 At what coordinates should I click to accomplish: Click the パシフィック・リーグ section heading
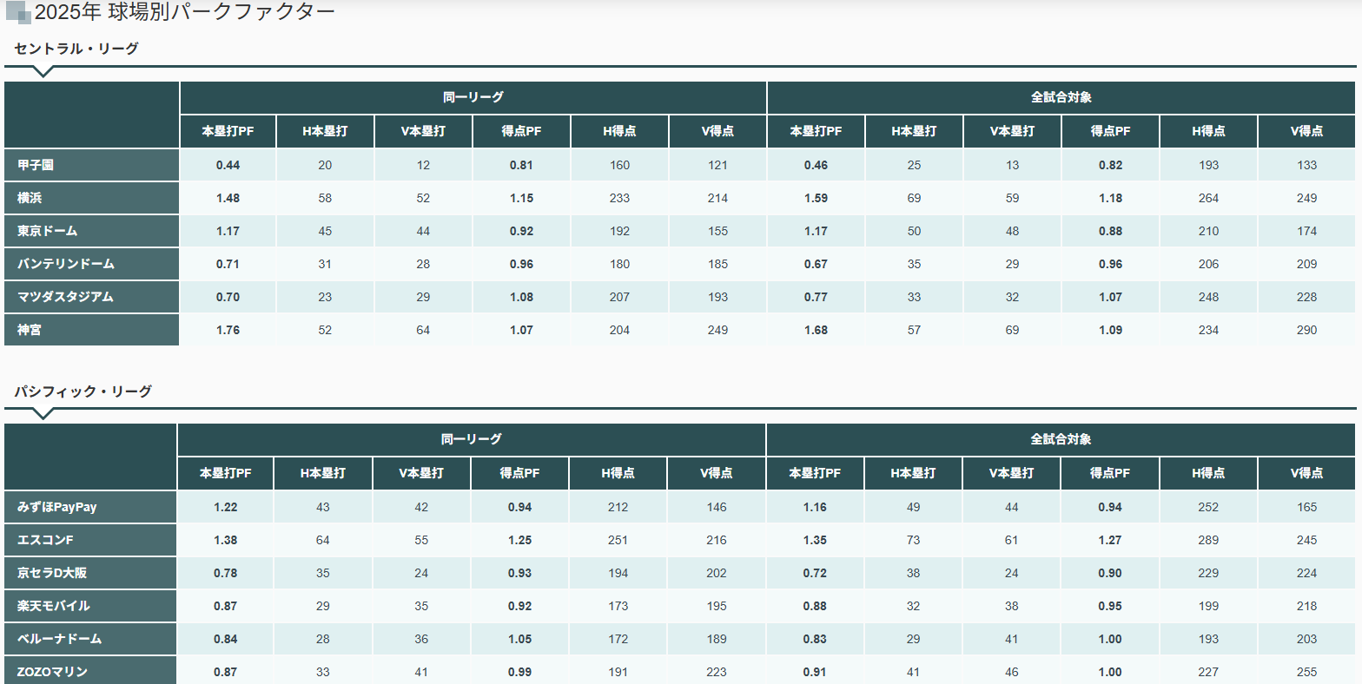click(83, 391)
